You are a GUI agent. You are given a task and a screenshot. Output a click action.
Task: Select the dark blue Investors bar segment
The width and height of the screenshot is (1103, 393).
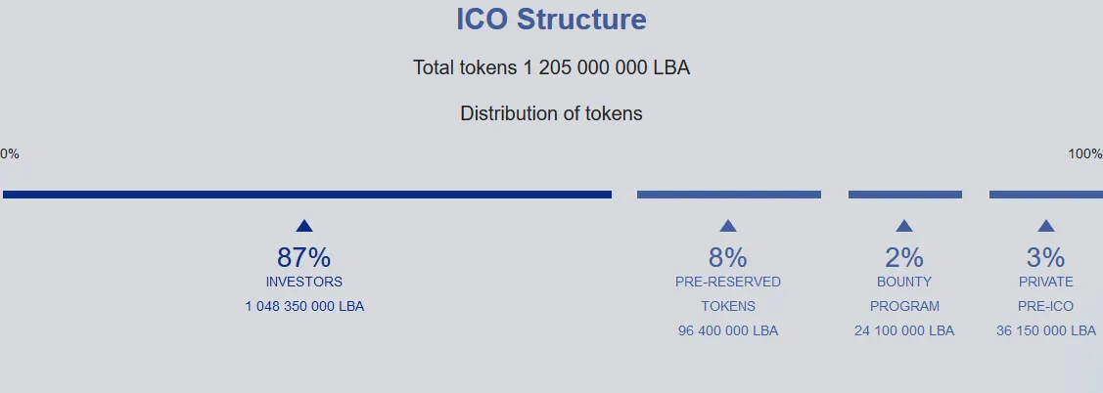pyautogui.click(x=306, y=194)
